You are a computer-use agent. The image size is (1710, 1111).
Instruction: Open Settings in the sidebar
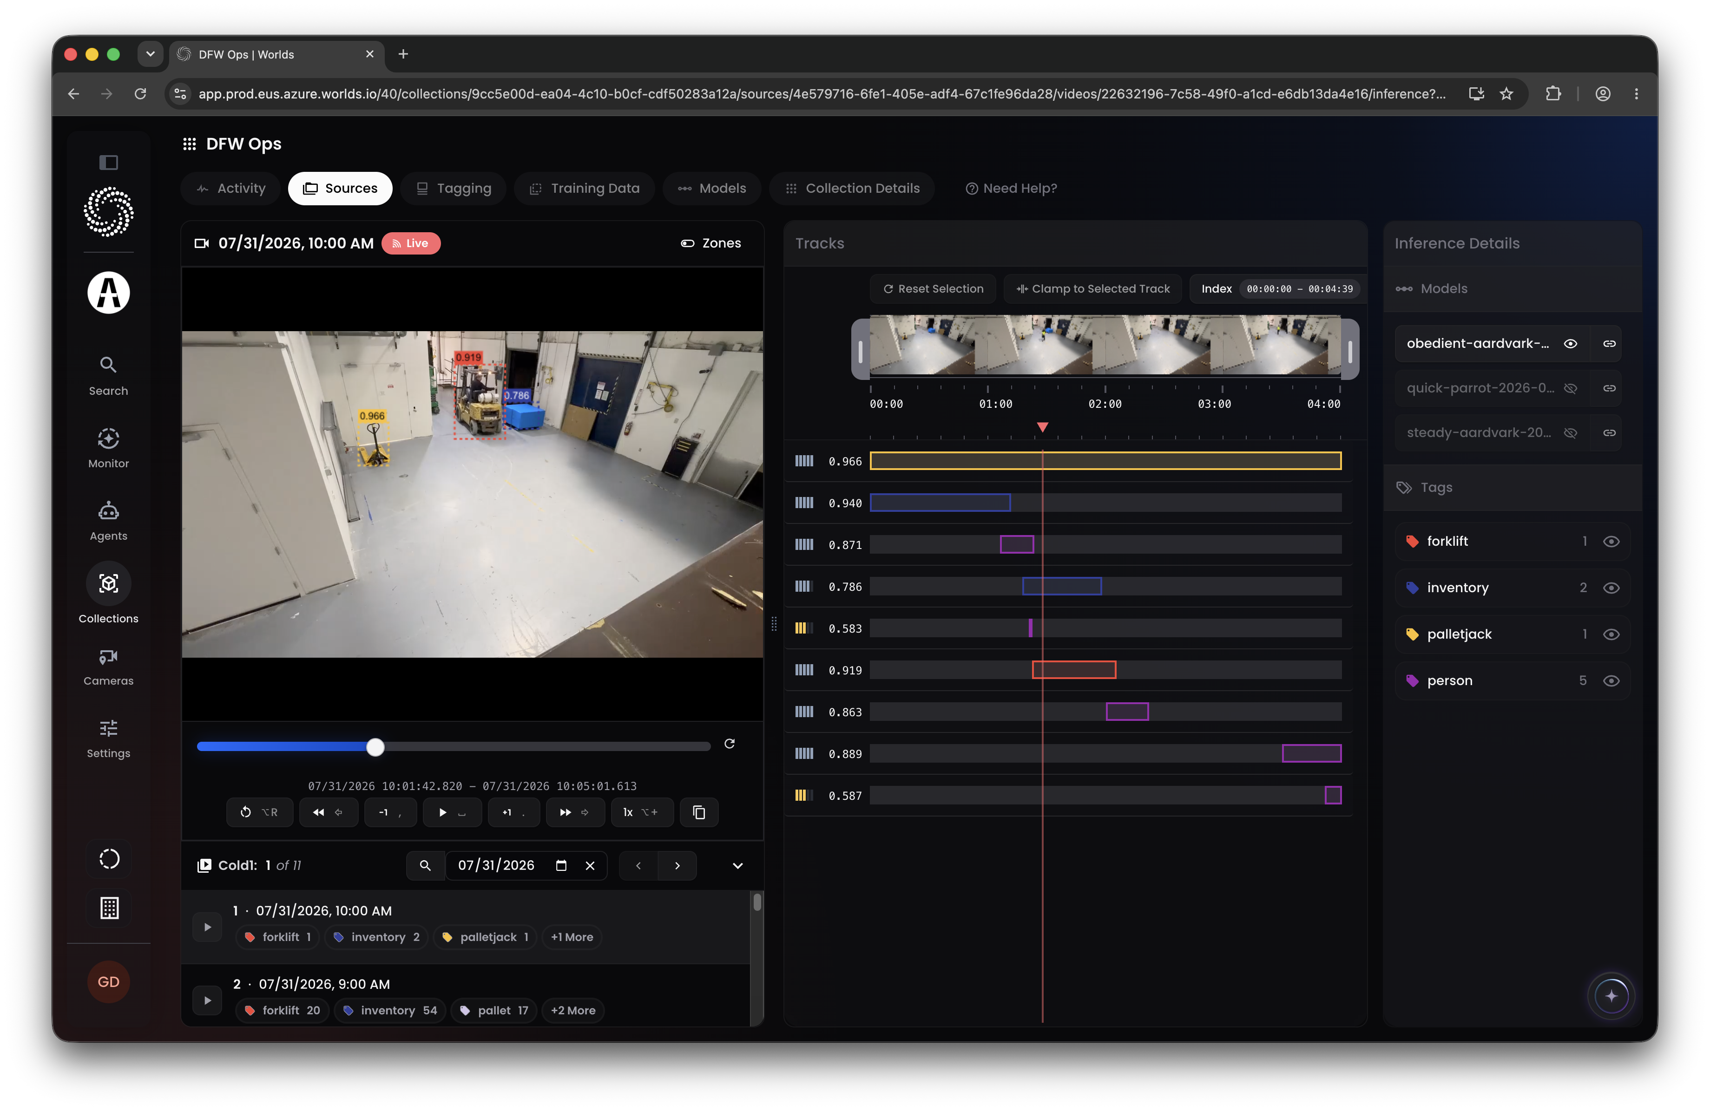tap(108, 738)
